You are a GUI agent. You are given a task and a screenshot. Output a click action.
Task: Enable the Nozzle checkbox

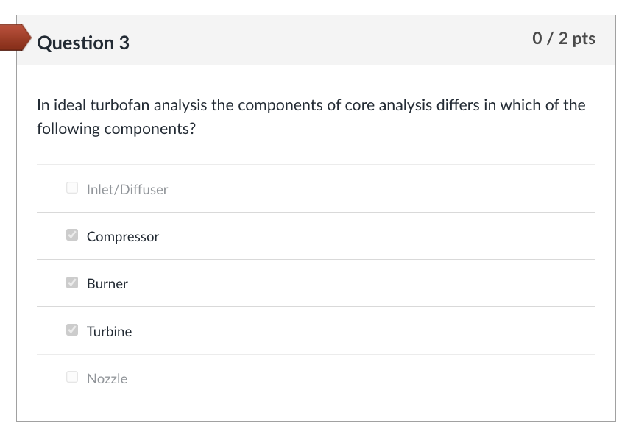click(x=72, y=378)
